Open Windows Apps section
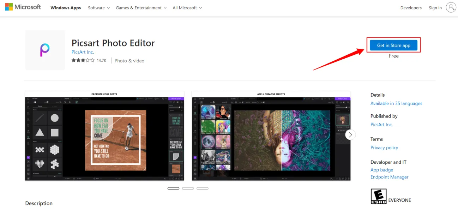This screenshot has width=458, height=211. pos(66,8)
